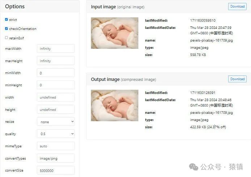Image resolution: width=251 pixels, height=177 pixels.
Task: Click the Options panel heading
Action: (x=15, y=7)
